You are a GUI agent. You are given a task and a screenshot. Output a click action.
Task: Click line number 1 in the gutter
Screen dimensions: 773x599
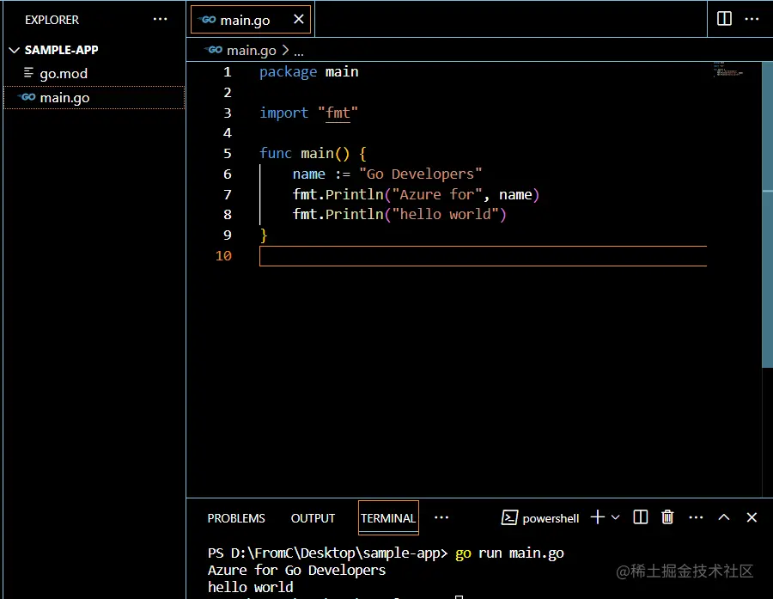[228, 72]
